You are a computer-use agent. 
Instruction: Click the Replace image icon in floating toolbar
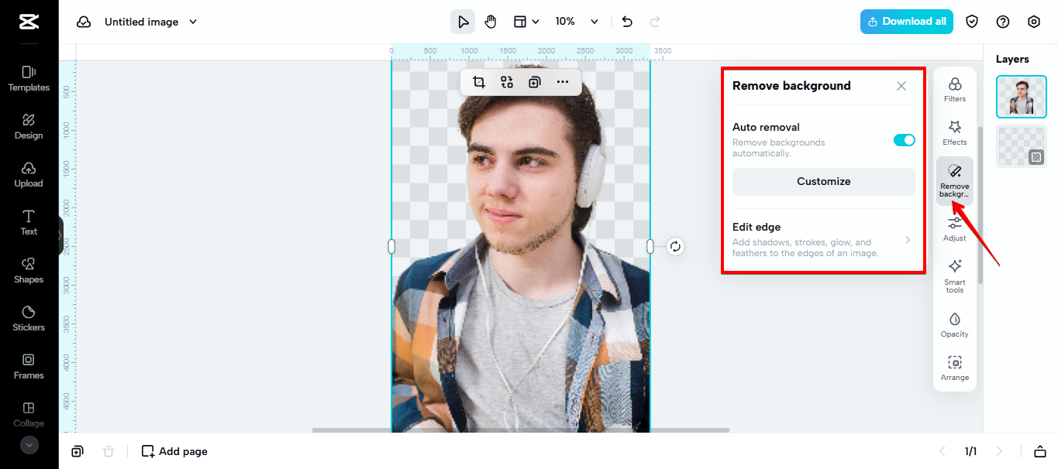[506, 81]
